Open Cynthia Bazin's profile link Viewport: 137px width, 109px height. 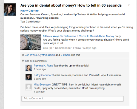47,55
